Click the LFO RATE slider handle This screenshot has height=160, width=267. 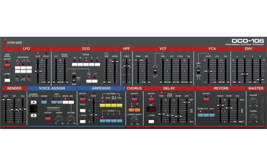38,71
